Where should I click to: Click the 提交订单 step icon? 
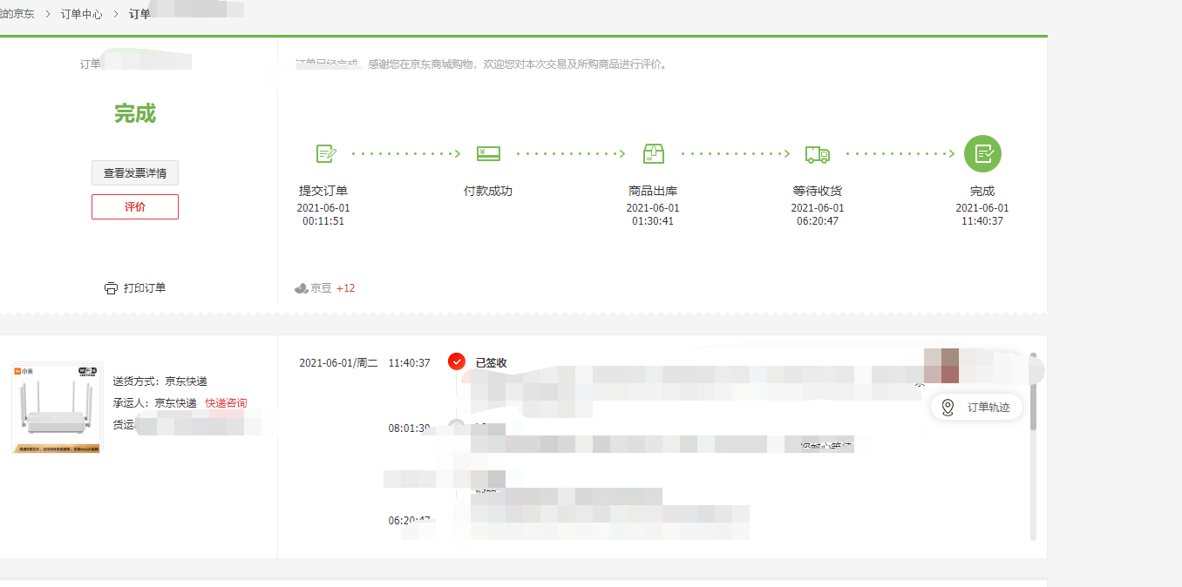pos(326,154)
